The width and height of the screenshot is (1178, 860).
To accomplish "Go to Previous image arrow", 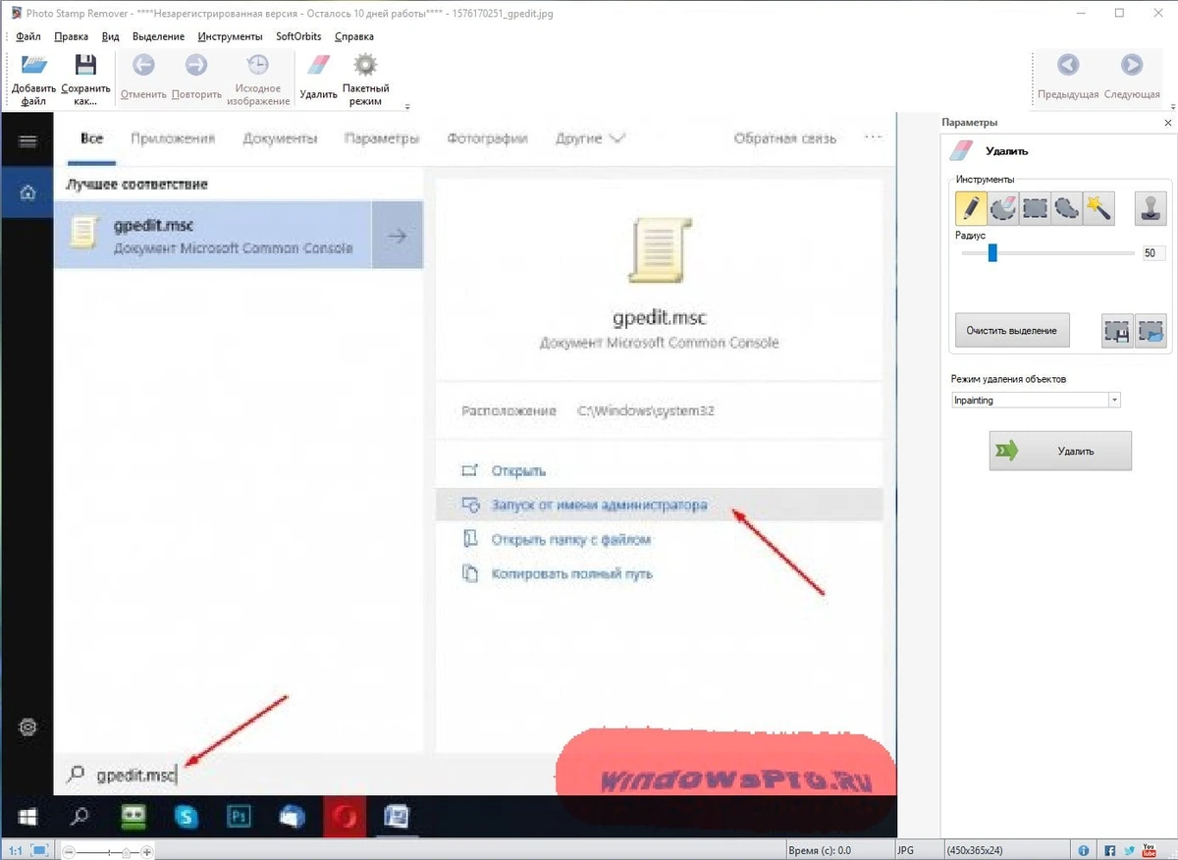I will click(1068, 66).
